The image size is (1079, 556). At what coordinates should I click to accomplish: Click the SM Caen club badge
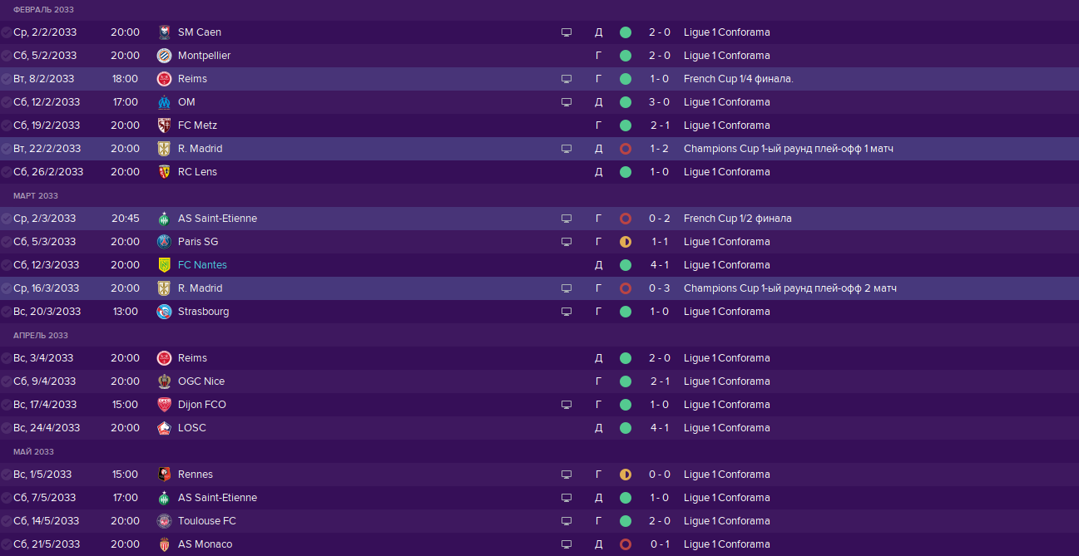coord(164,32)
